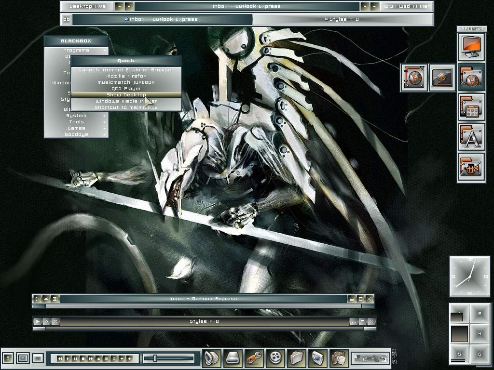This screenshot has width=494, height=370.
Task: Choose Show Desktop in Quick menu
Action: [126, 95]
